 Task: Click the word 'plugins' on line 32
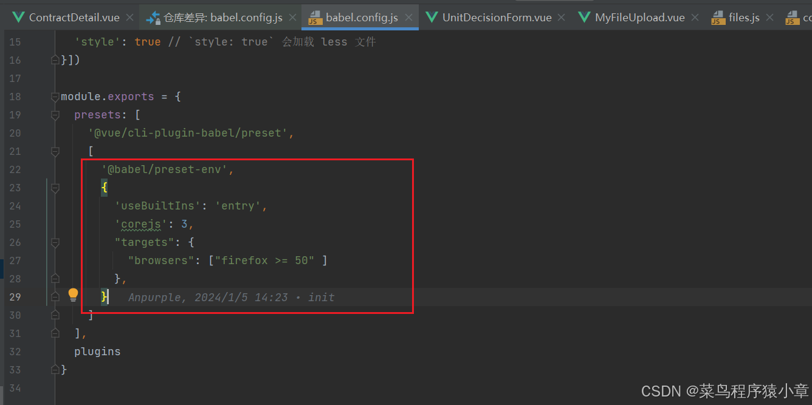tap(97, 352)
